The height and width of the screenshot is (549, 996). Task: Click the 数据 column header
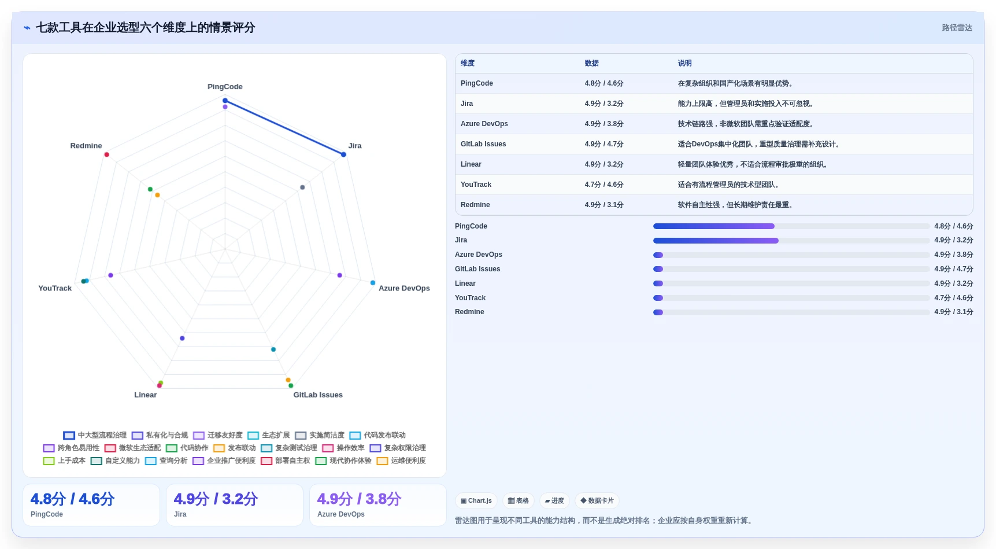[x=591, y=63]
